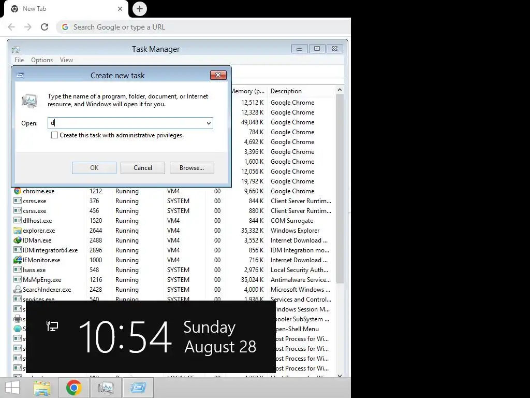Cancel the Create new task dialog
The height and width of the screenshot is (398, 530).
point(143,168)
